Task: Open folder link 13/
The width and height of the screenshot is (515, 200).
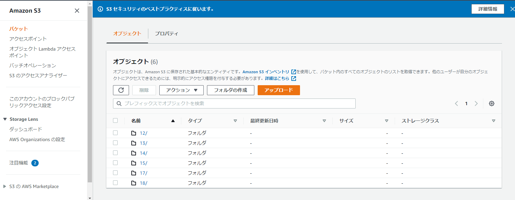Action: 143,143
